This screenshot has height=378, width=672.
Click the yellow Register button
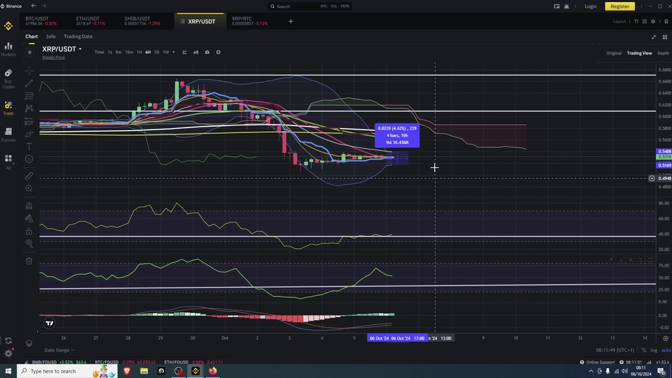619,6
